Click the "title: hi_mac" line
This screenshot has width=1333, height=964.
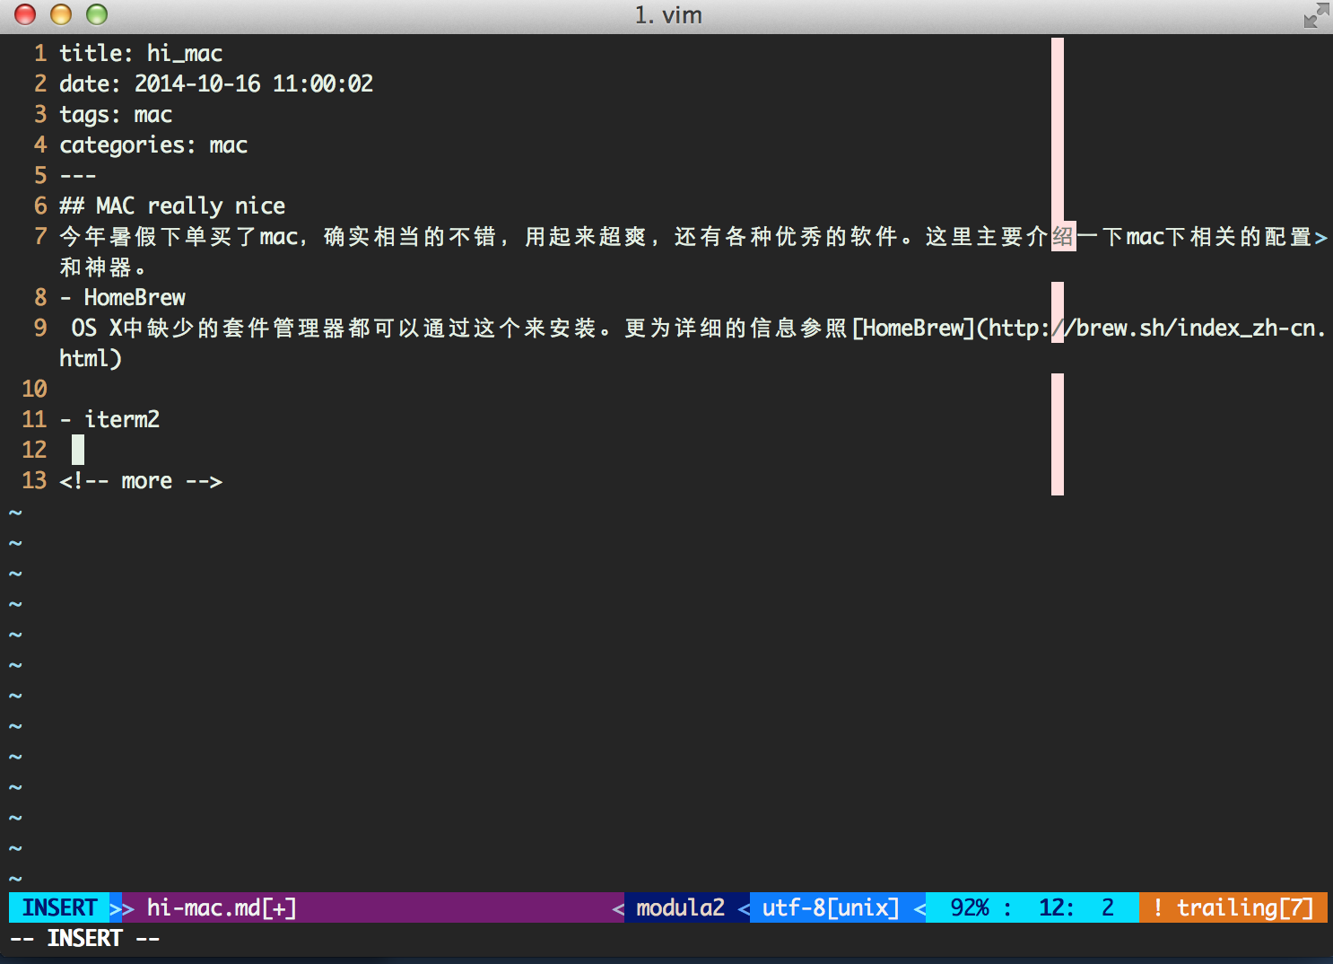(x=141, y=54)
